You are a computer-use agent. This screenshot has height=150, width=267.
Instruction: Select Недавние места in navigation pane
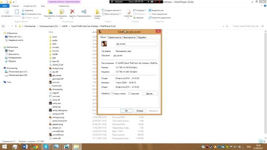(14, 40)
